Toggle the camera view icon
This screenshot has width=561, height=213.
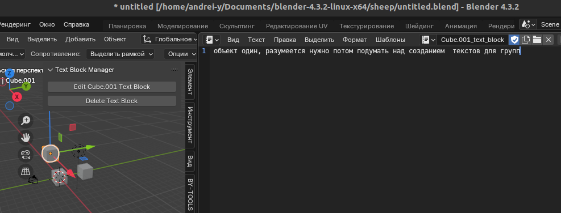[26, 155]
